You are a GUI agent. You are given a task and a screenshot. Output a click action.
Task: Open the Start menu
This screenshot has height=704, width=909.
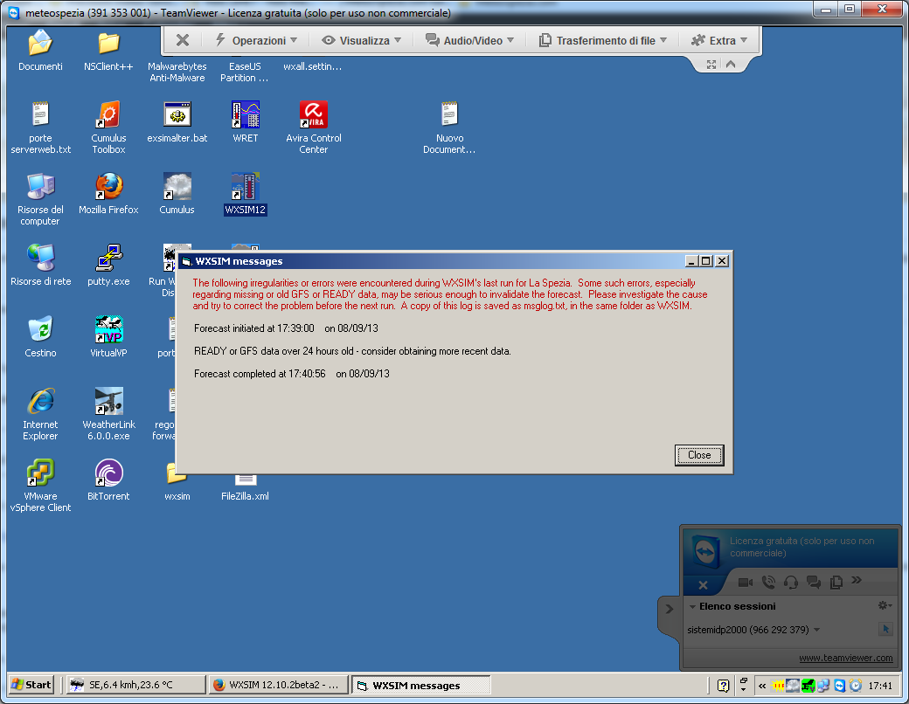(31, 685)
